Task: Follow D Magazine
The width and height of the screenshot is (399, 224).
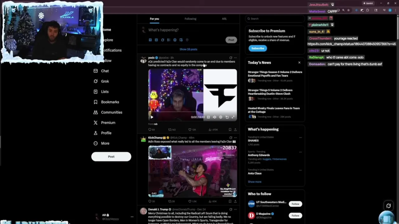Action: [x=295, y=215]
